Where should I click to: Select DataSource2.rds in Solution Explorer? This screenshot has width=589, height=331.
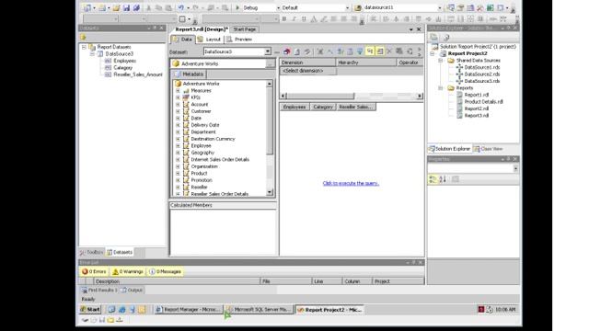[x=482, y=74]
